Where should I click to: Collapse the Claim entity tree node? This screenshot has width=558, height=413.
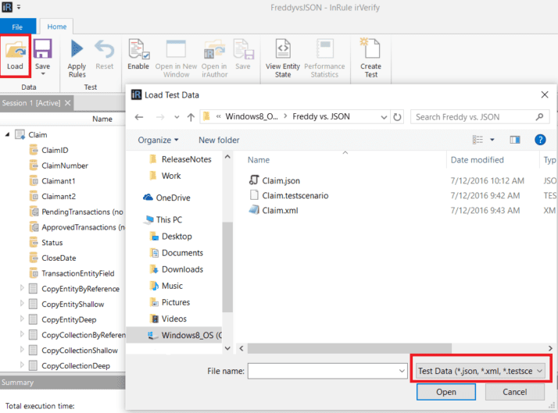tap(7, 134)
